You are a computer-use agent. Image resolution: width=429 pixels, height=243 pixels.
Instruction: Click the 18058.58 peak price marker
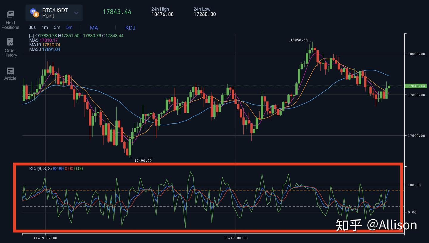pos(299,39)
